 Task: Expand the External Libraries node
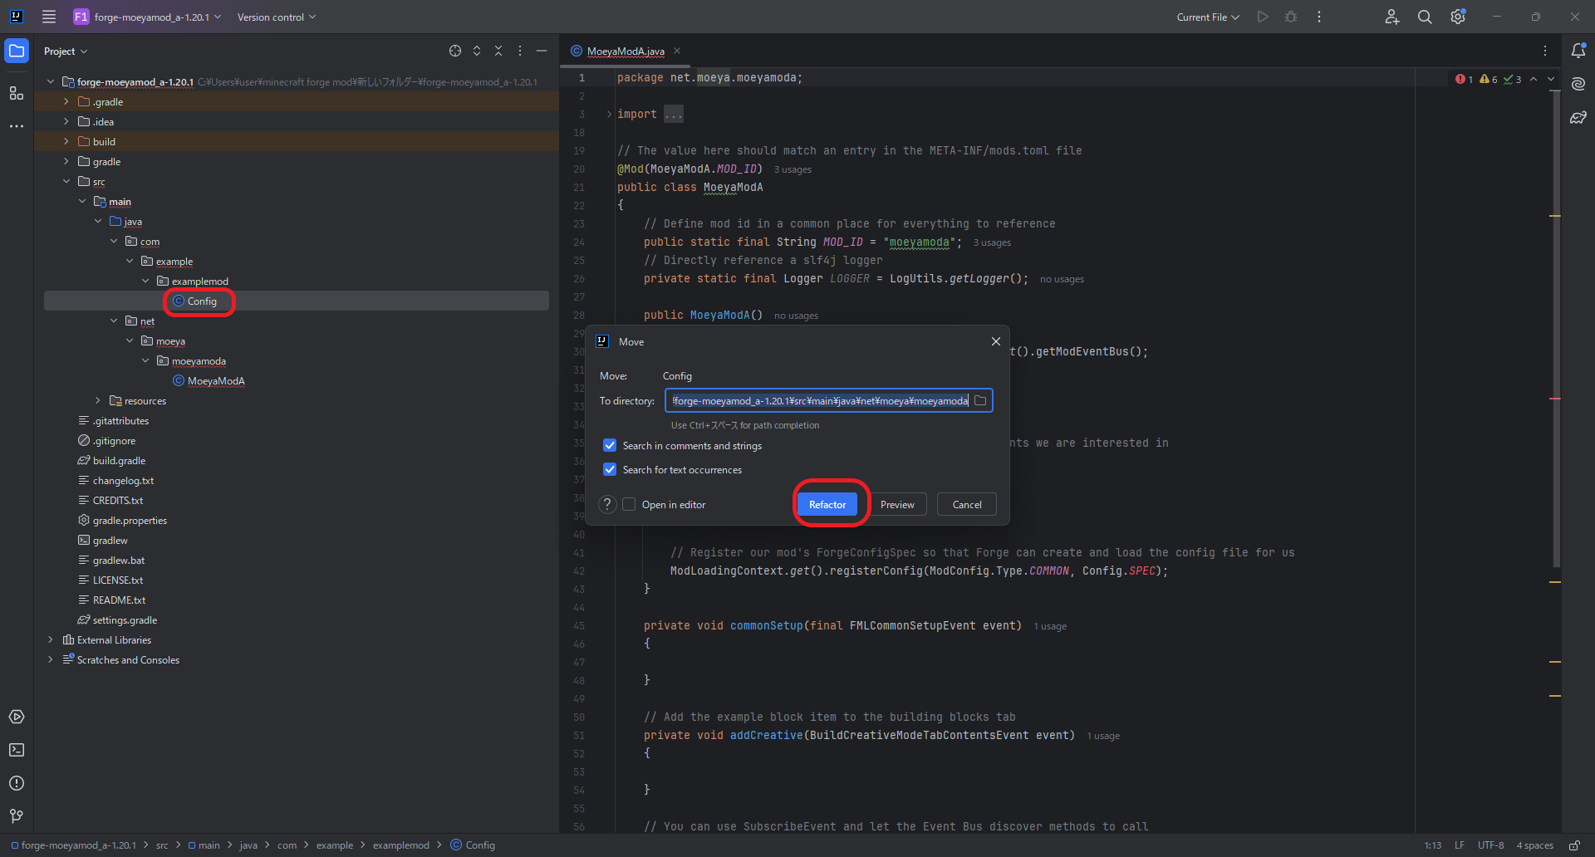(51, 640)
